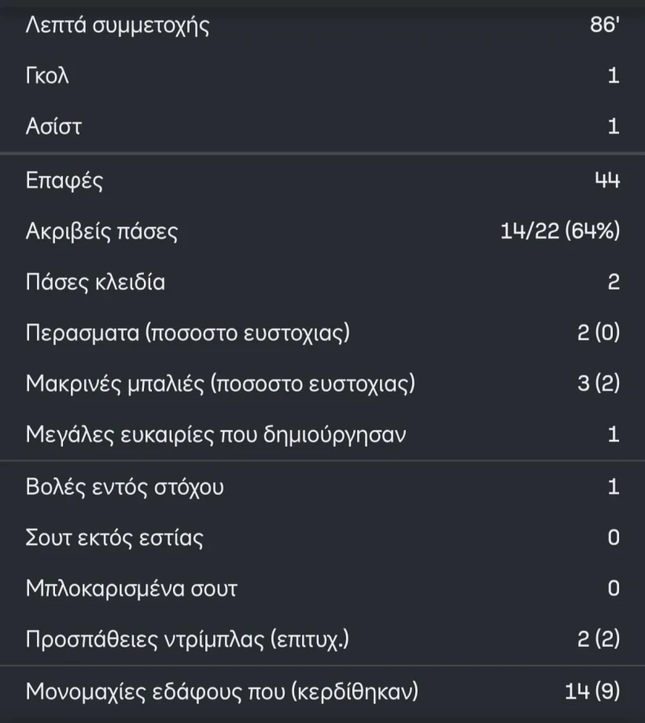
Task: Select the 'Βολές εντός στόχου' label
Action: click(x=124, y=487)
